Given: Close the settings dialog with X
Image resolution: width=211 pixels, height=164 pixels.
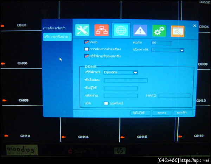Looking at the screenshot, I should click(194, 26).
